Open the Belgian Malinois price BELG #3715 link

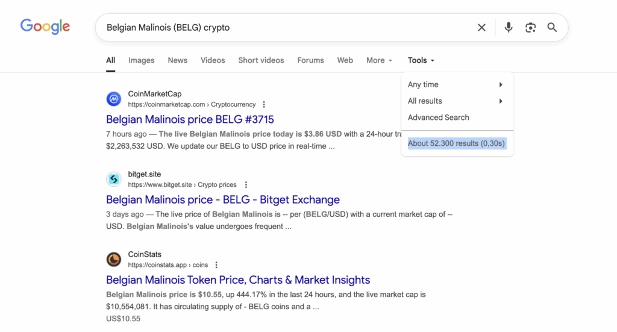point(190,119)
